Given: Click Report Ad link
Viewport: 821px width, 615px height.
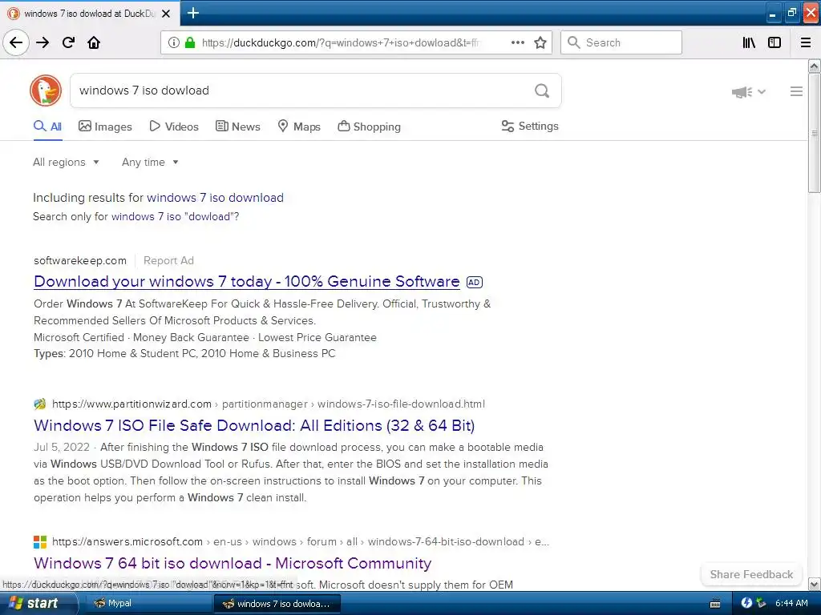Looking at the screenshot, I should click(168, 260).
